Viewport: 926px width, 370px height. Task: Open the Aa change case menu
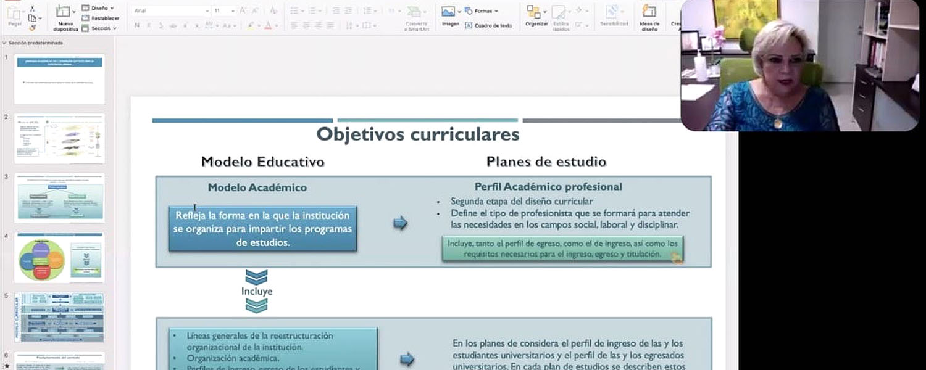point(229,25)
